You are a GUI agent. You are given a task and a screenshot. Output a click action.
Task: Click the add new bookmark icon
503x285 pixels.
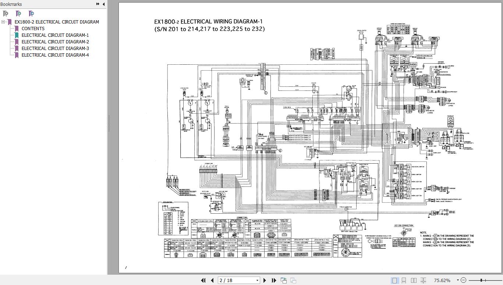(18, 14)
